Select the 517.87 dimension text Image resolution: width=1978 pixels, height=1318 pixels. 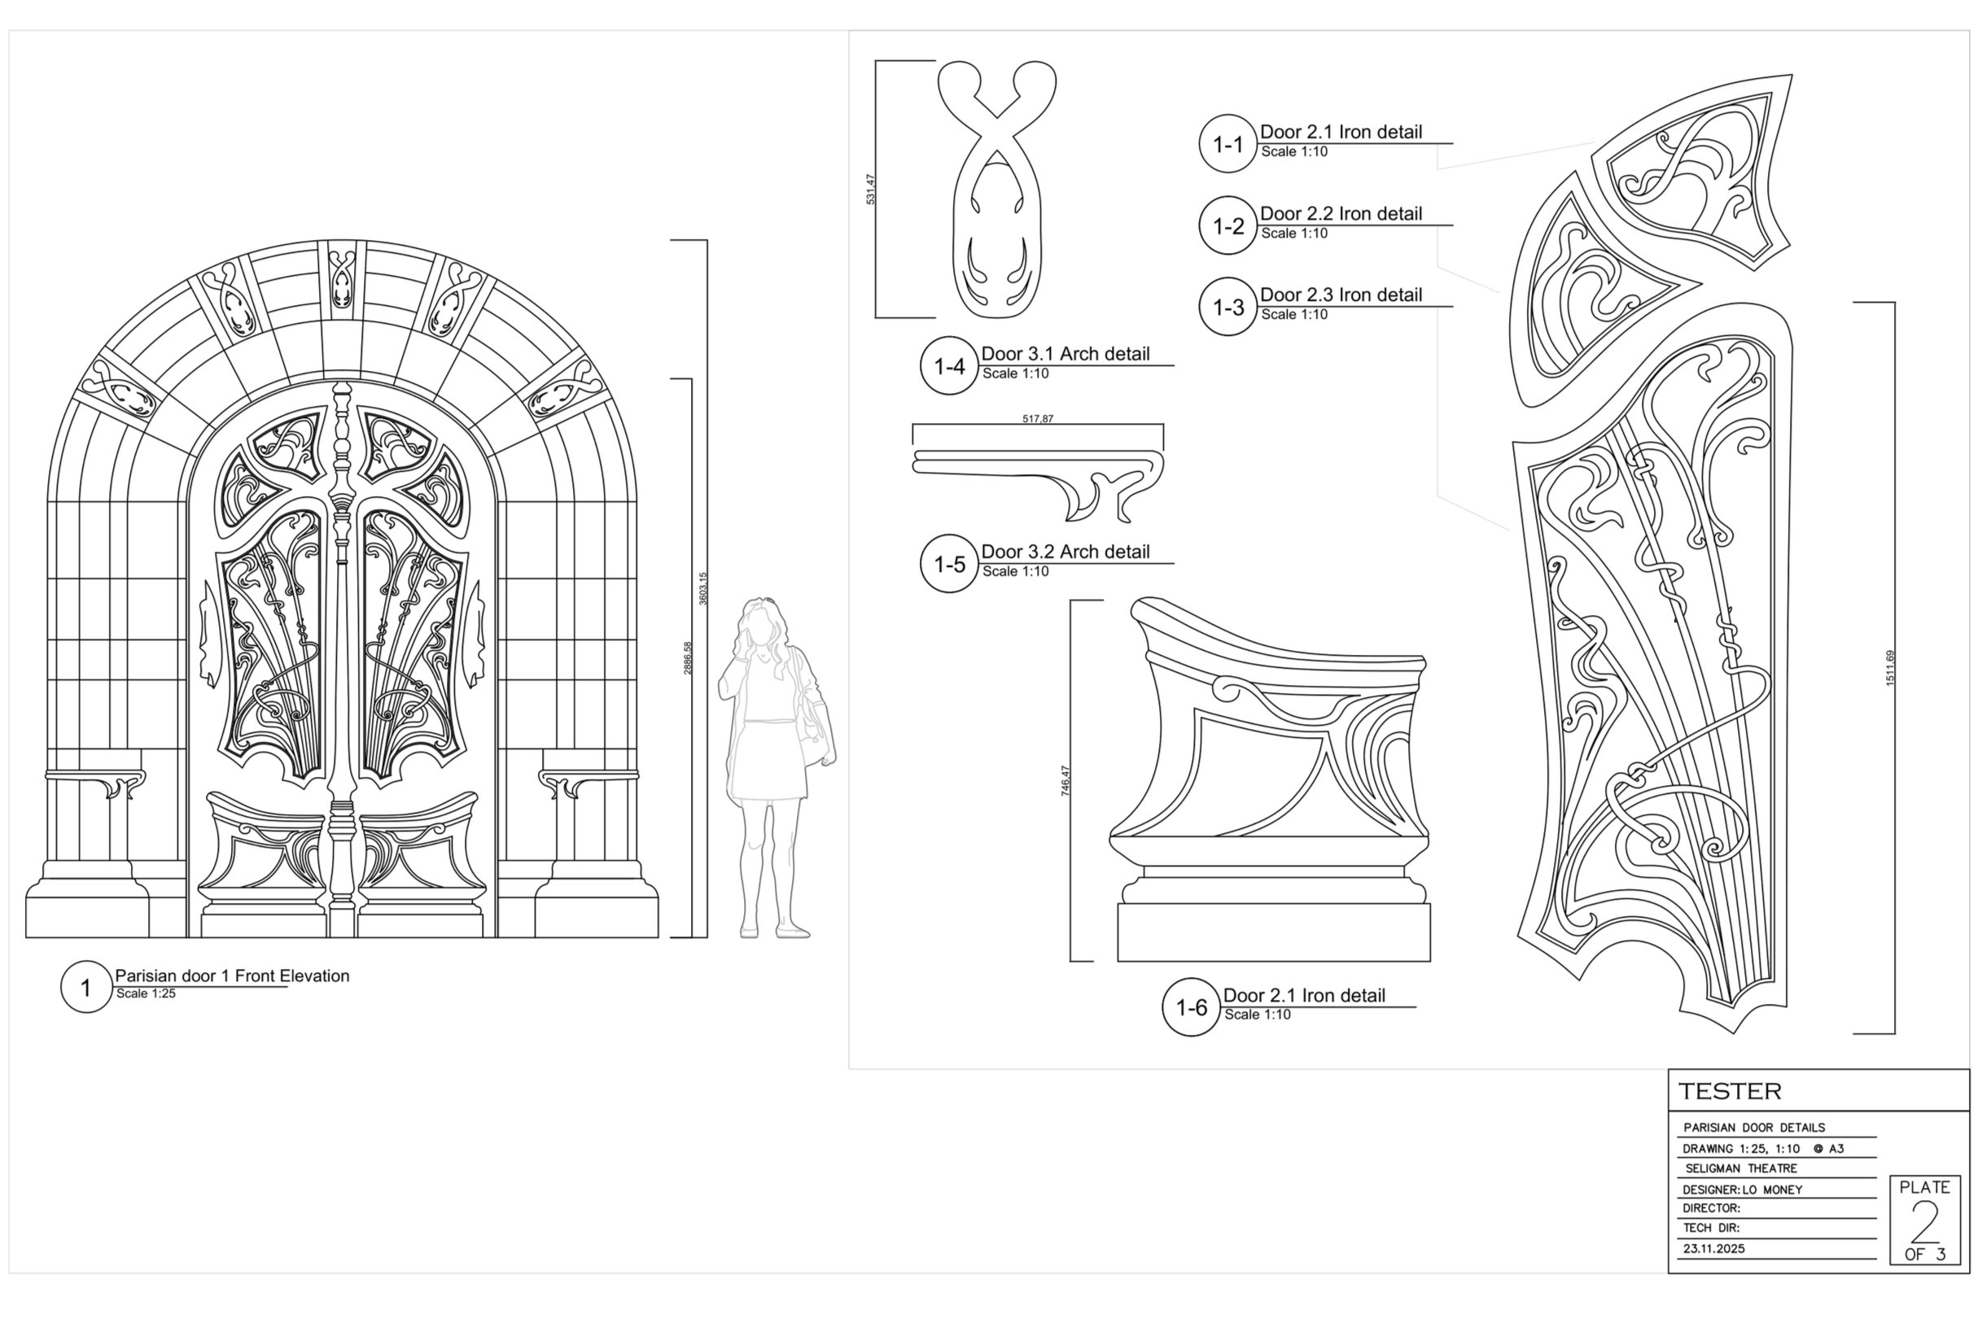coord(1038,419)
